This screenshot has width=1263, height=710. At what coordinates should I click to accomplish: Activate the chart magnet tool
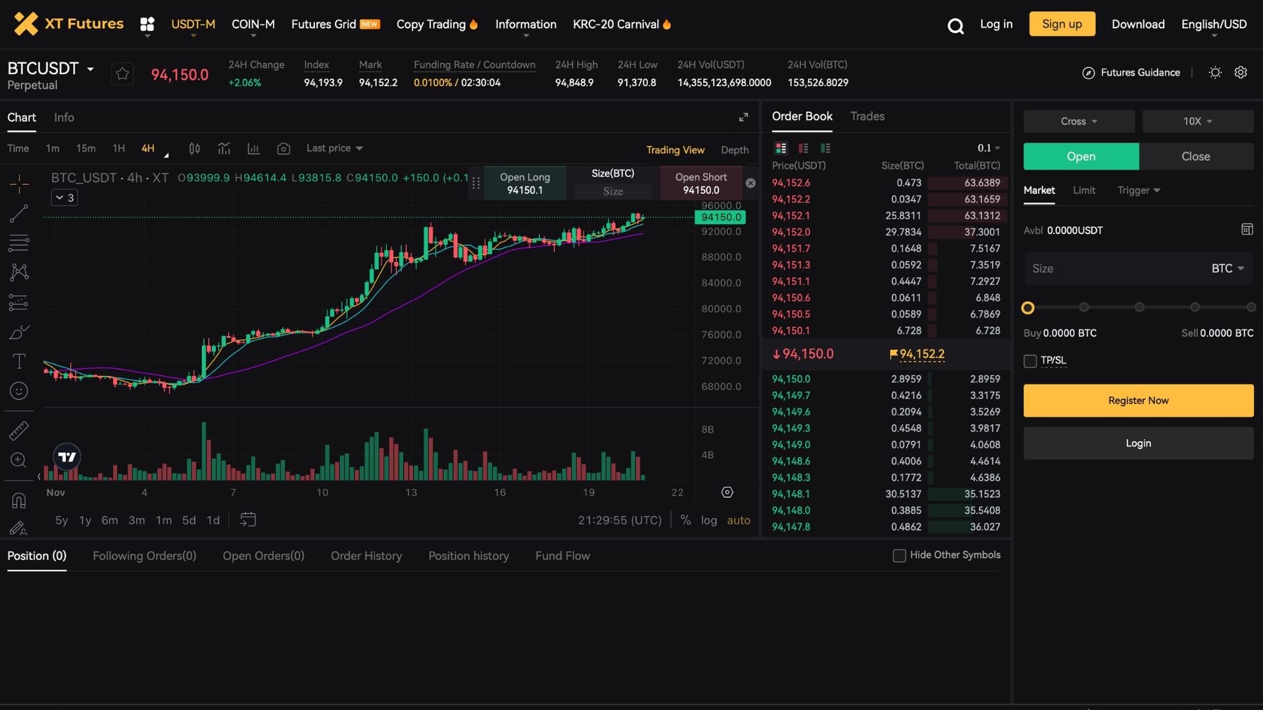pos(19,500)
